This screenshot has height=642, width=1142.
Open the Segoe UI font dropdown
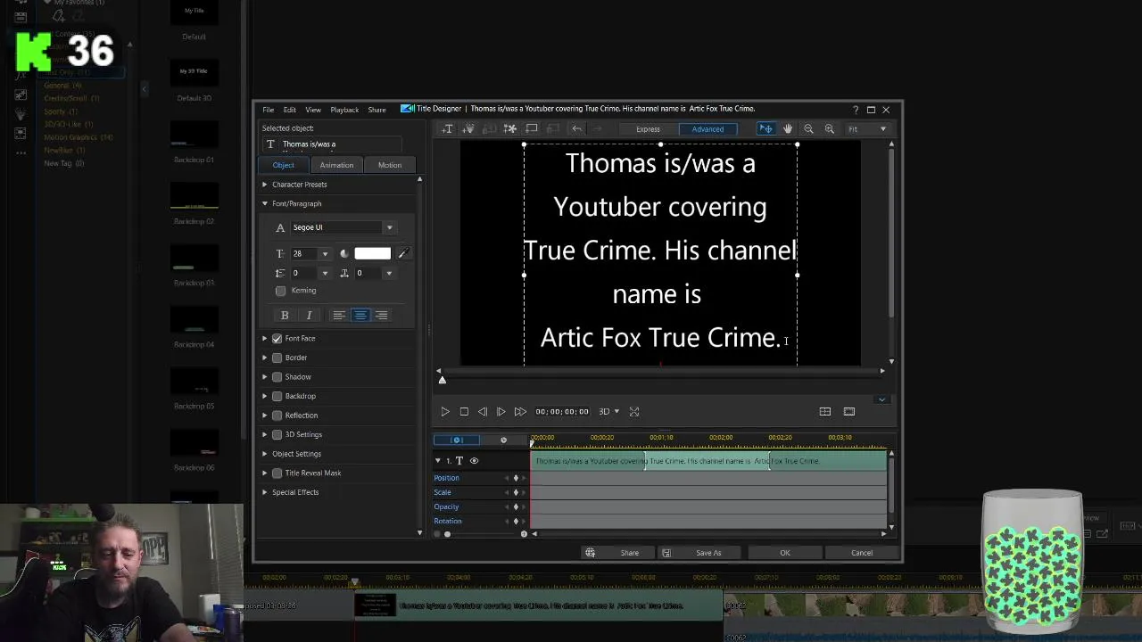pyautogui.click(x=389, y=228)
